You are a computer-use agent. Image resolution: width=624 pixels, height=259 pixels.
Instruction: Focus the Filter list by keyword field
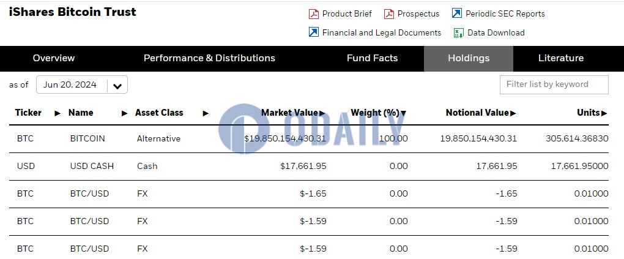point(554,84)
